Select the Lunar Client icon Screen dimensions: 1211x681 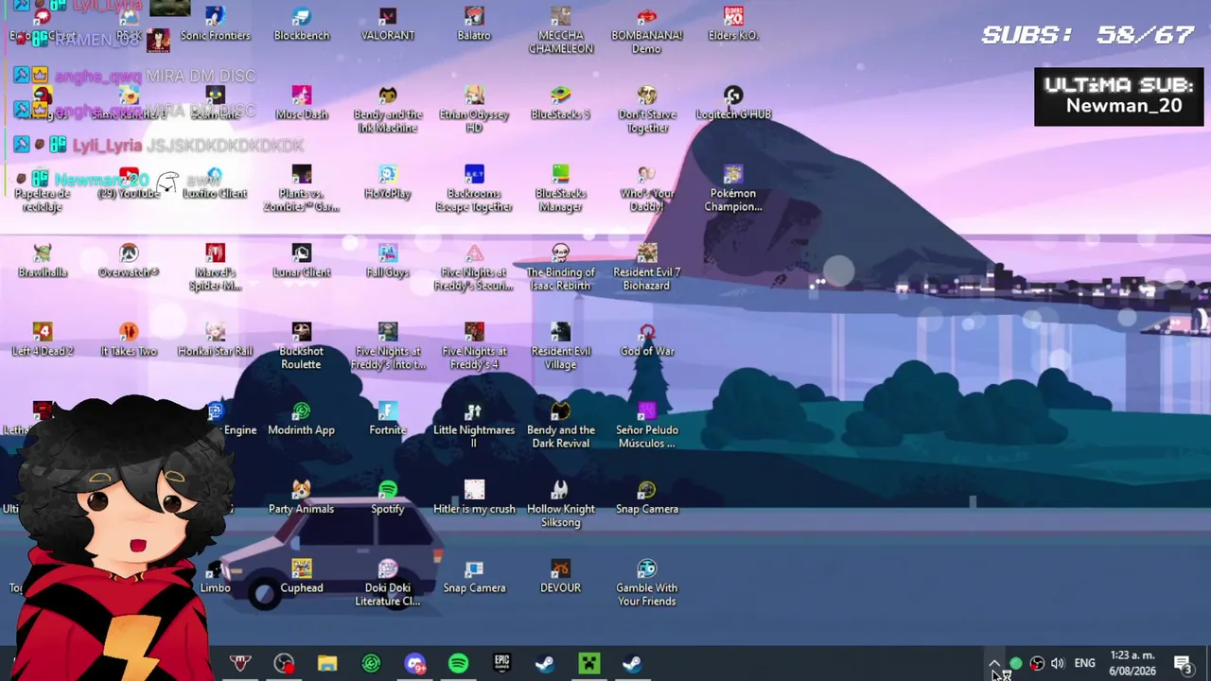(302, 261)
